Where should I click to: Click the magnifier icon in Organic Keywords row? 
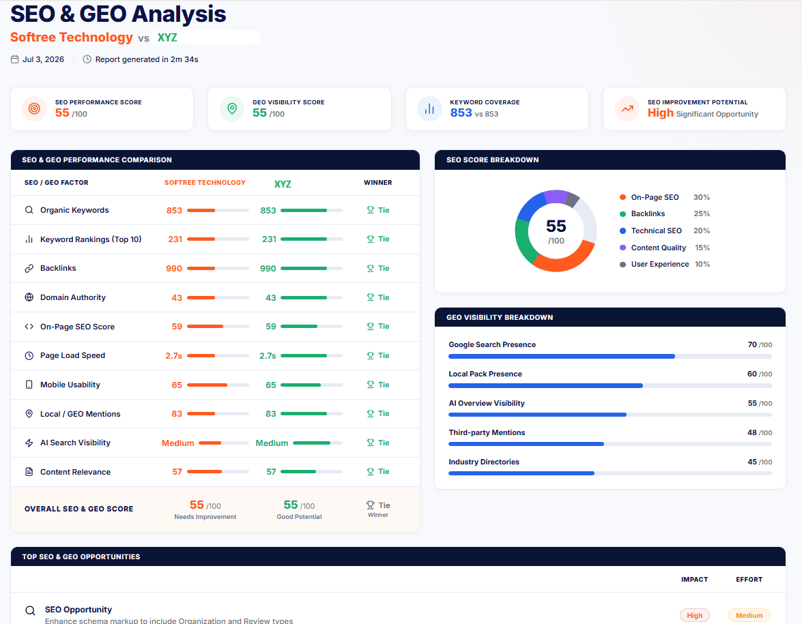pyautogui.click(x=29, y=210)
